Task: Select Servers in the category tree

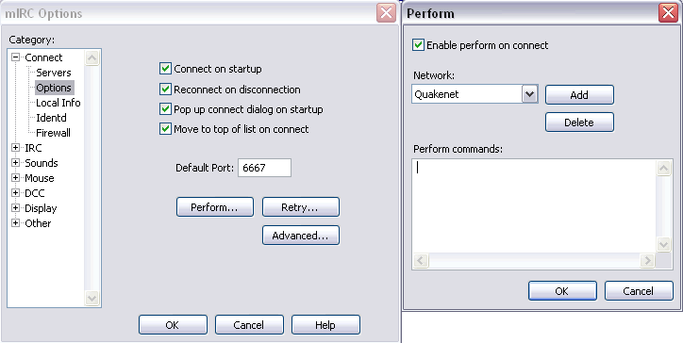Action: point(54,73)
